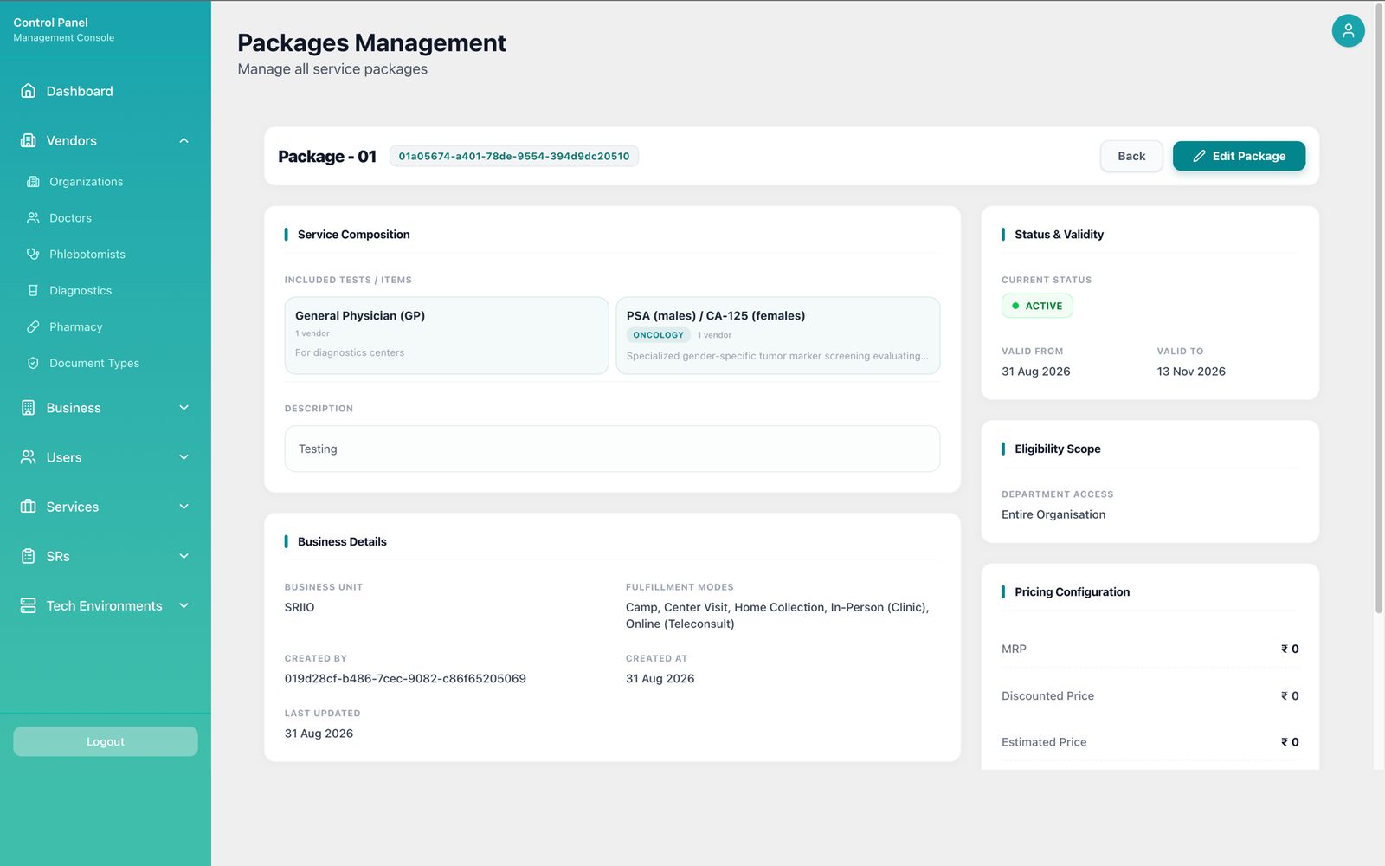Image resolution: width=1385 pixels, height=866 pixels.
Task: Click the ONCOLOGY tag
Action: 658,335
